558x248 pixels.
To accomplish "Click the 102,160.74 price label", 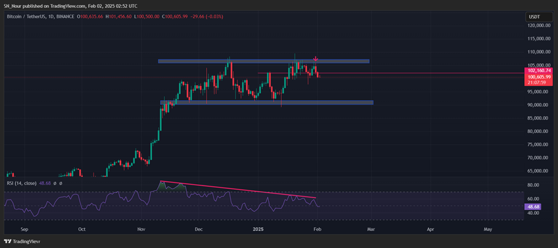I will coord(538,71).
